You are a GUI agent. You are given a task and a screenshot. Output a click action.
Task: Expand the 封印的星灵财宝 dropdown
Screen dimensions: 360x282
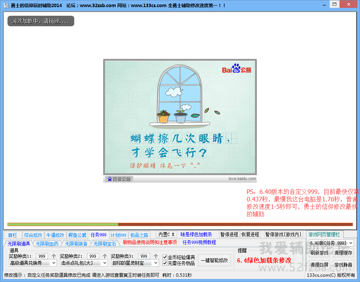(x=135, y=263)
